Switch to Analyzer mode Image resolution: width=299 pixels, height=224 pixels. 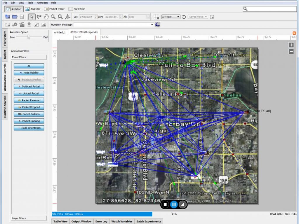[33, 9]
